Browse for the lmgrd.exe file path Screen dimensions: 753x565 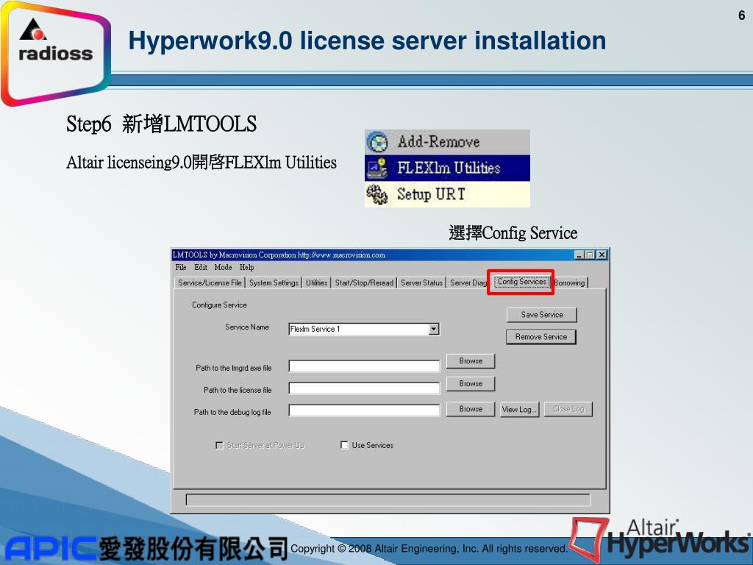tap(471, 360)
